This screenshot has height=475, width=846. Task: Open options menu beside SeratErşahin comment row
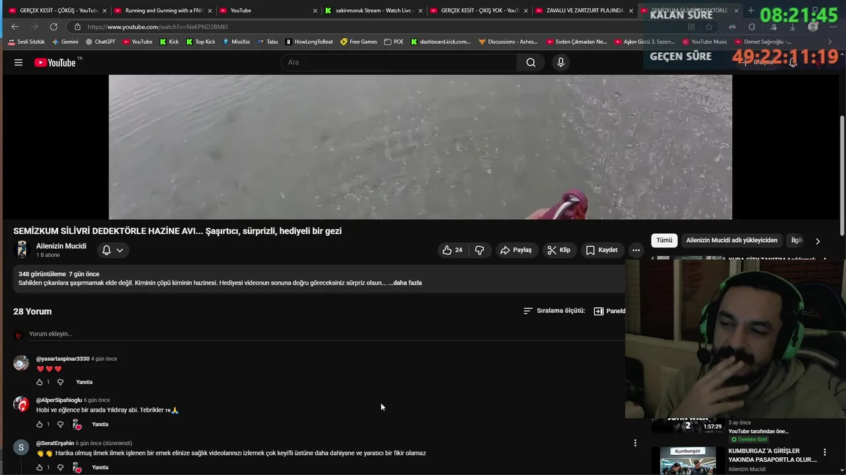(x=635, y=443)
